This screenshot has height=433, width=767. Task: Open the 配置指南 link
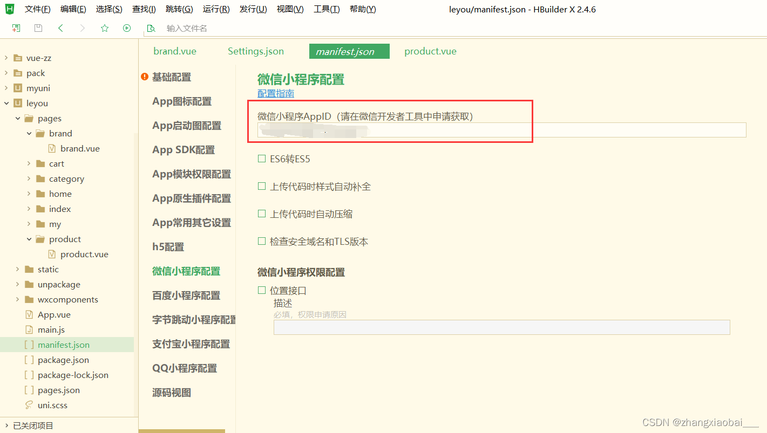276,93
